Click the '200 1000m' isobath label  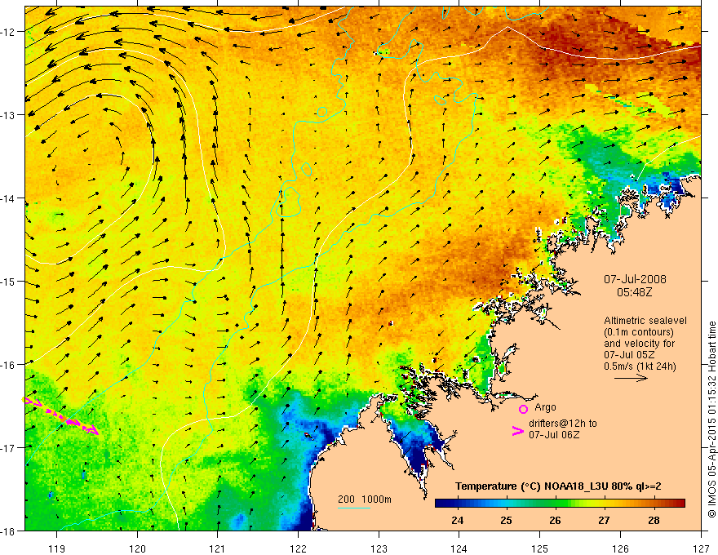(x=365, y=499)
